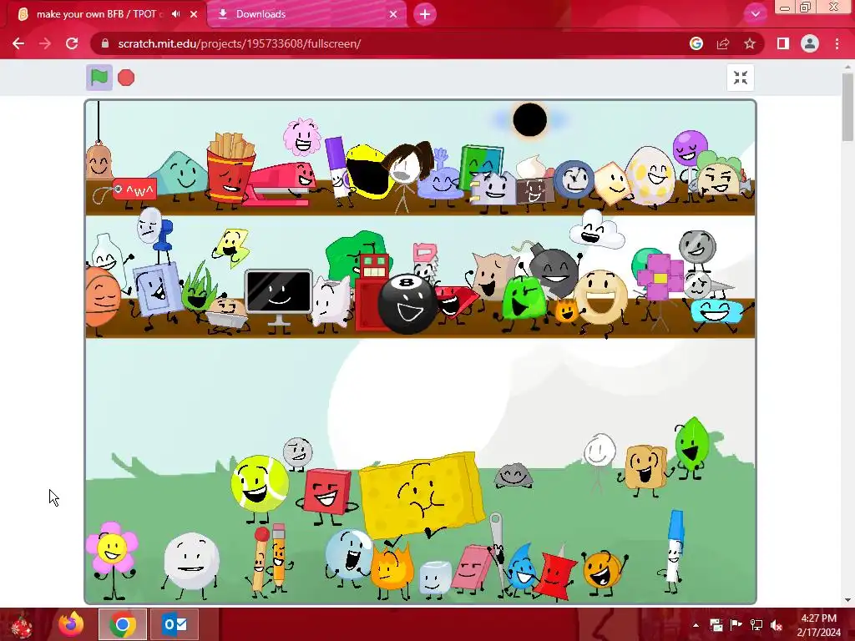Select the Donut character
Viewport: 855px width, 641px height.
pos(600,298)
